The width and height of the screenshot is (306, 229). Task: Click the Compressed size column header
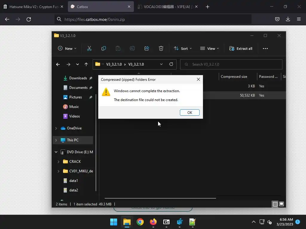[x=238, y=77]
